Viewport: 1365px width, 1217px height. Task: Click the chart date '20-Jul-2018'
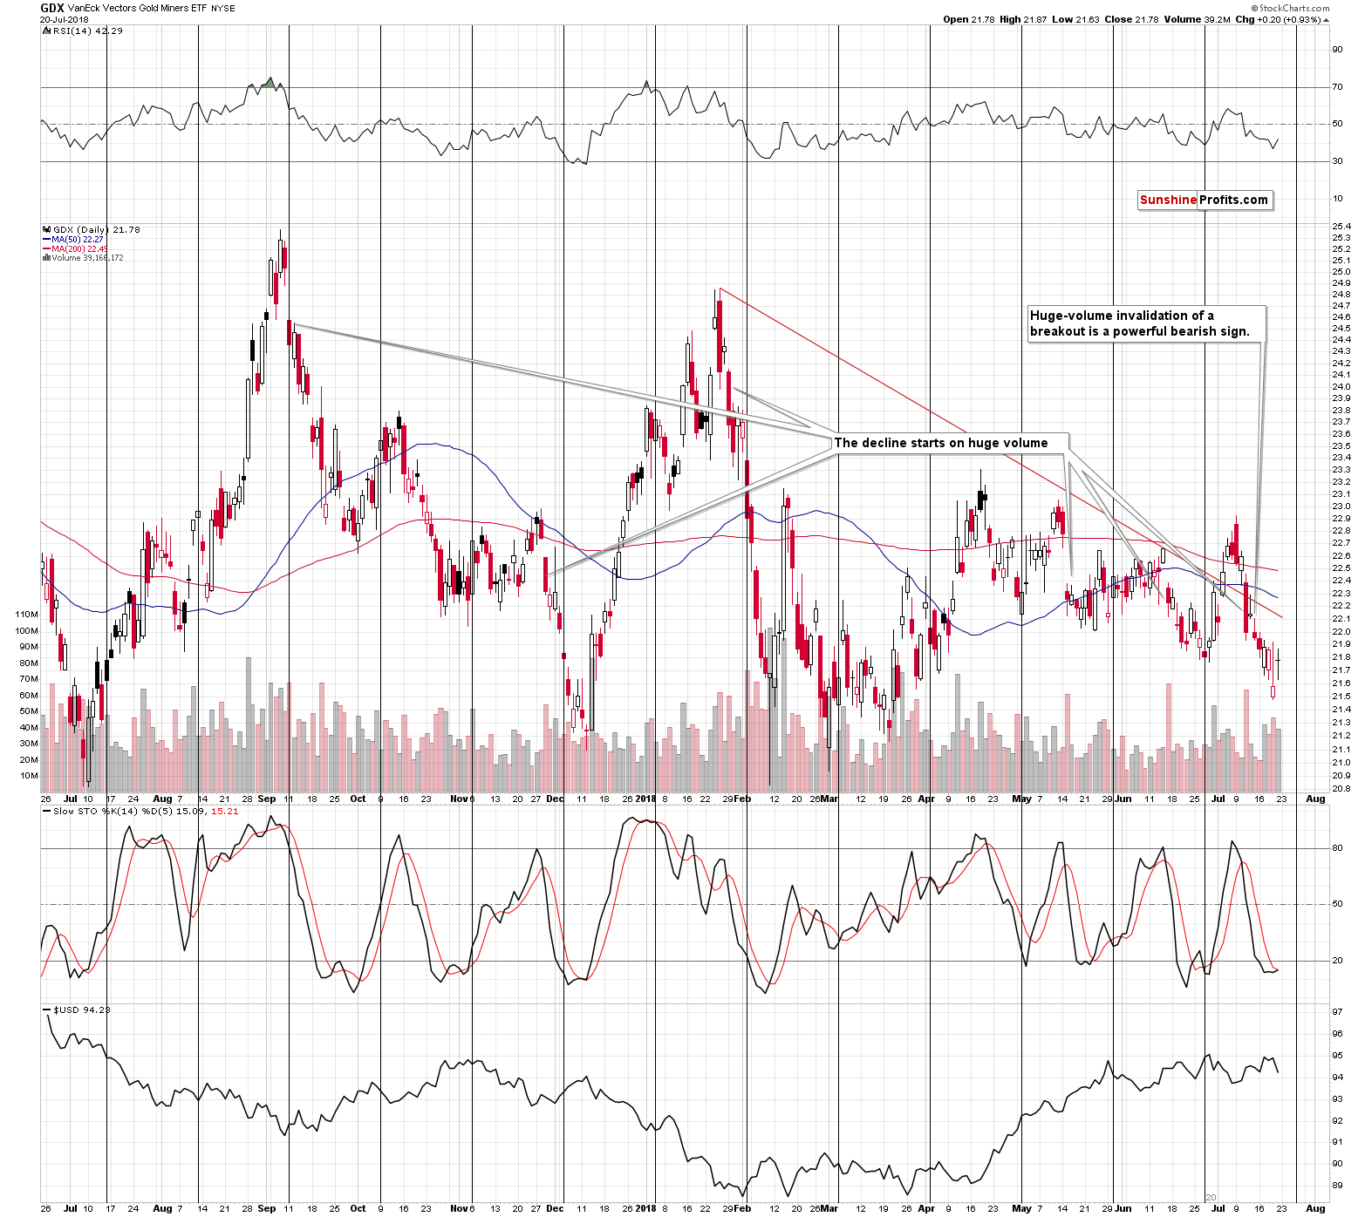[x=64, y=19]
